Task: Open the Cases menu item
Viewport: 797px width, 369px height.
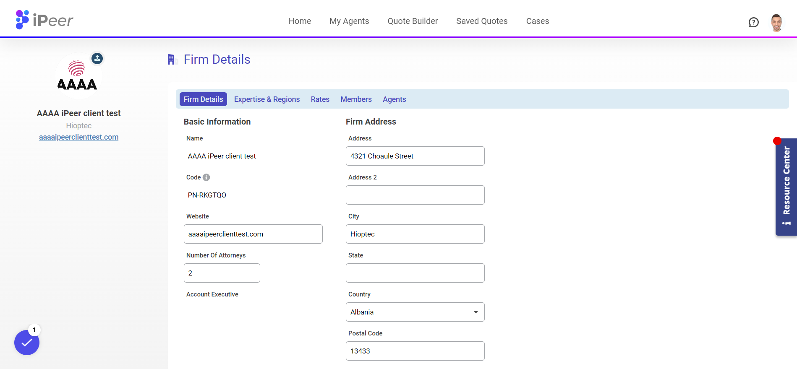Action: coord(537,21)
